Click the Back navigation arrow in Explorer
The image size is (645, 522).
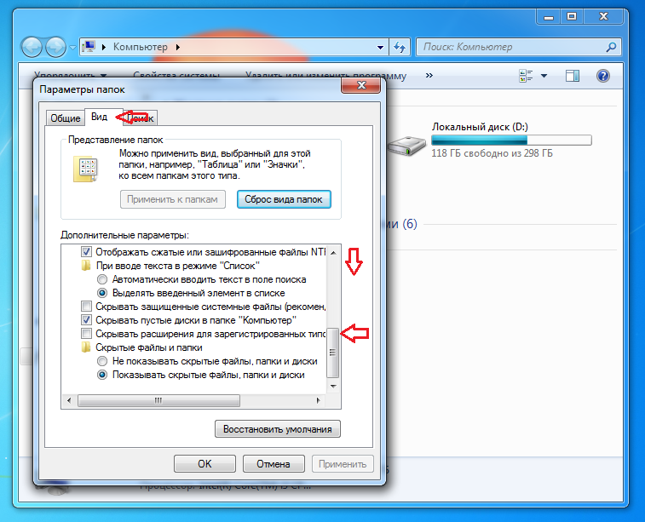coord(32,48)
